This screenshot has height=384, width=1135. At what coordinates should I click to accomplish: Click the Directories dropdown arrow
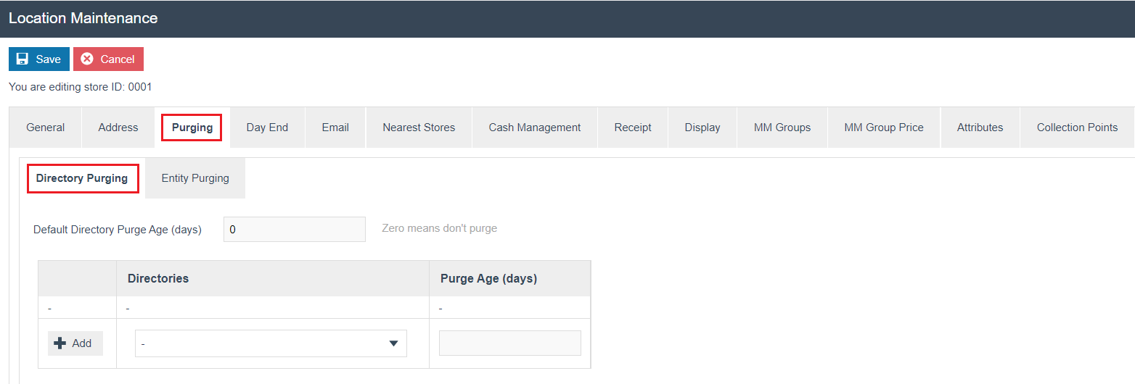click(393, 343)
